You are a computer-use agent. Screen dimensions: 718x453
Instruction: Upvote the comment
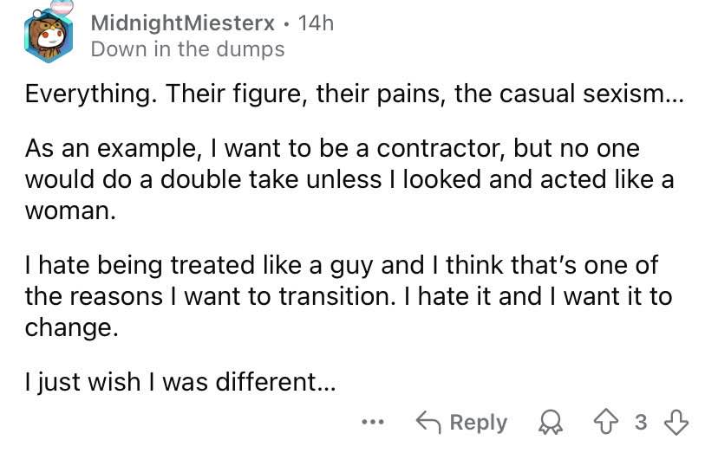(x=606, y=422)
